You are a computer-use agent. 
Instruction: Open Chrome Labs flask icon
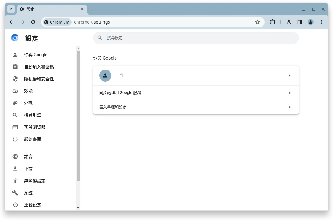289,22
